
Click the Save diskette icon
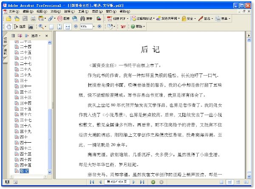pyautogui.click(x=25, y=19)
